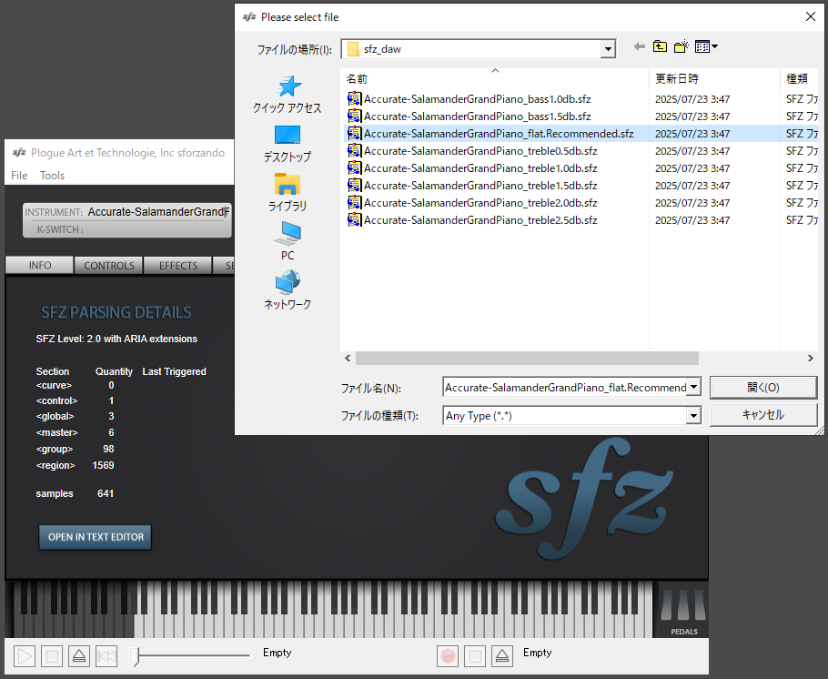Sort by the 名前 name column header
Viewport: 828px width, 679px height.
[494, 79]
